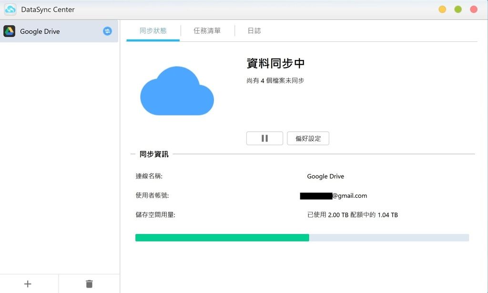This screenshot has height=293, width=488.
Task: Click the 儲存空間用量 label
Action: pyautogui.click(x=156, y=215)
